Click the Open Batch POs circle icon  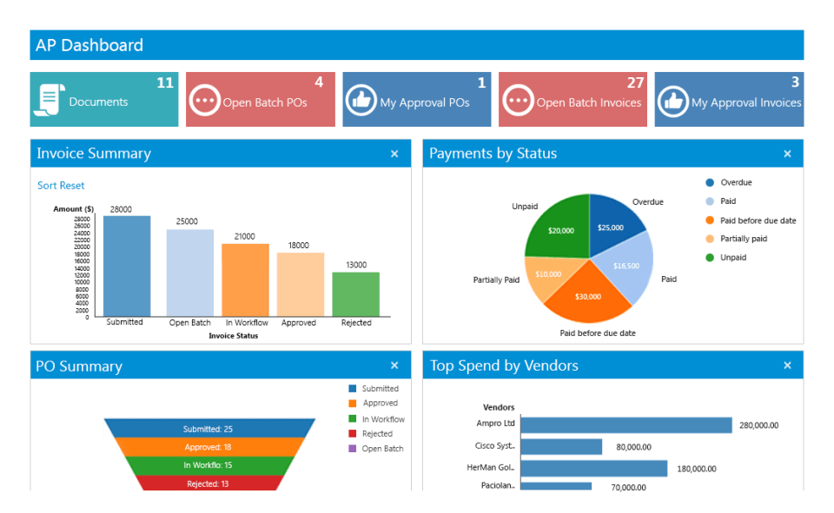coord(204,99)
